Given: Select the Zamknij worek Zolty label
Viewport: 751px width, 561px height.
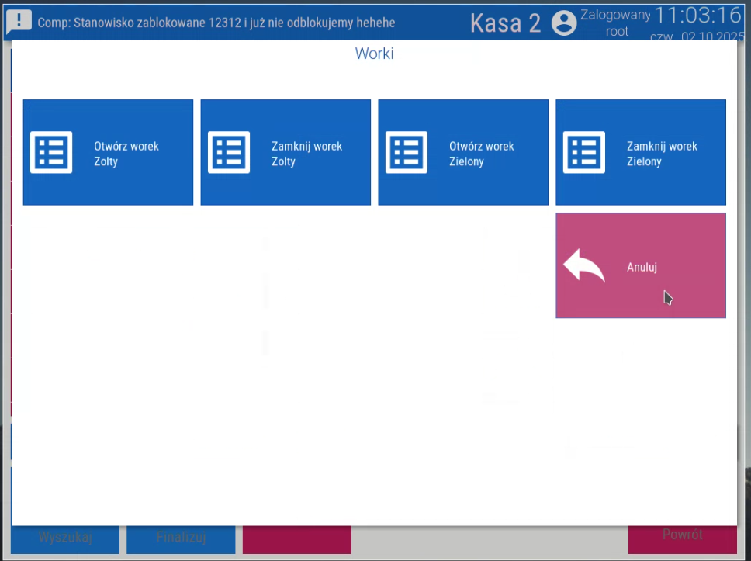Looking at the screenshot, I should point(306,154).
